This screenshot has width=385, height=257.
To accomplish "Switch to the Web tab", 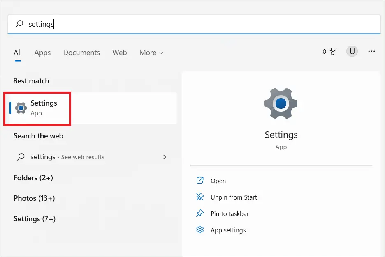I will [x=120, y=53].
